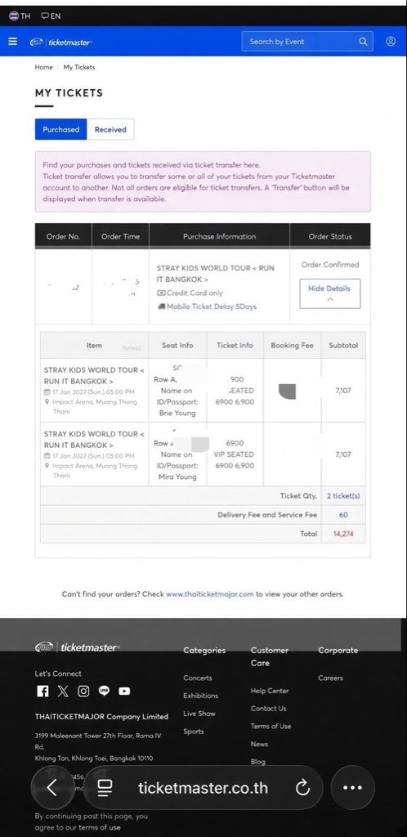Click Mobile Ticket Delay 5Days link
This screenshot has height=837, width=407.
coord(212,307)
